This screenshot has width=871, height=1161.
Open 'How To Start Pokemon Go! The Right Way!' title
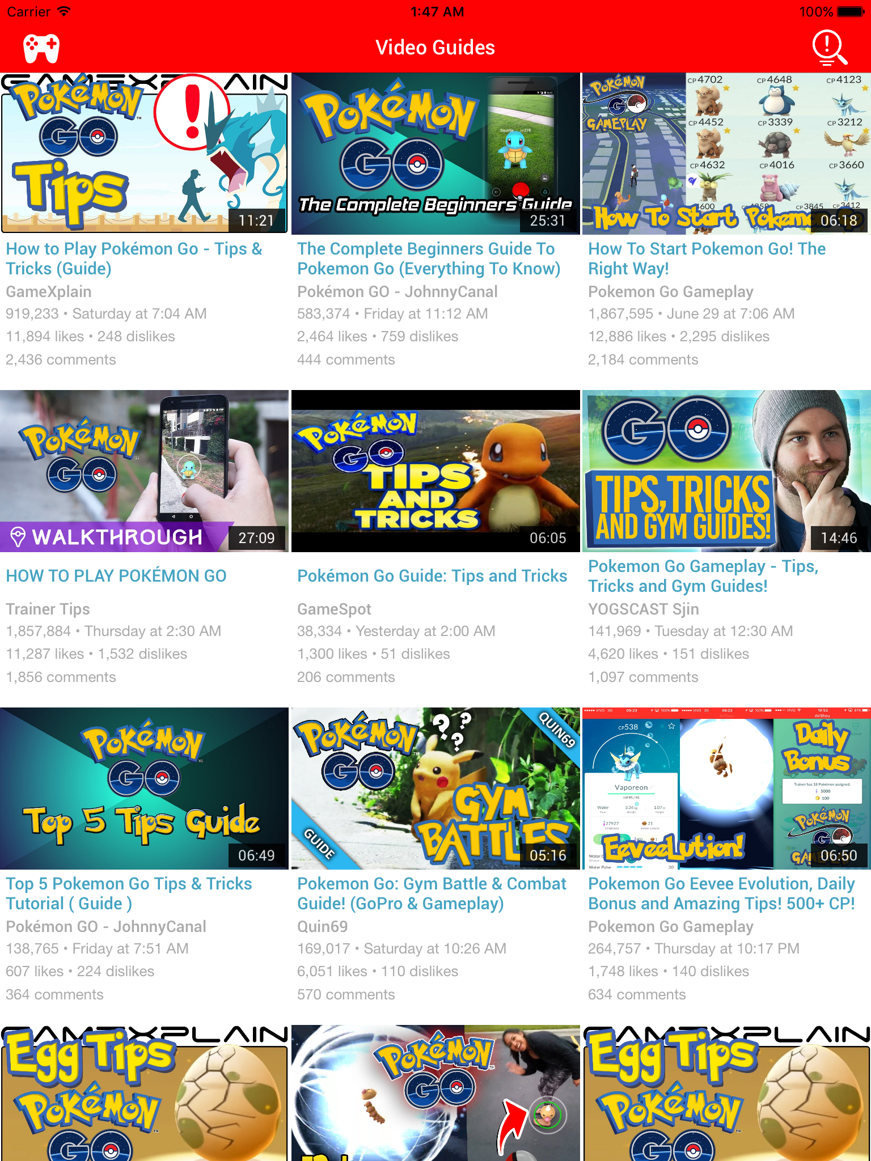click(707, 259)
